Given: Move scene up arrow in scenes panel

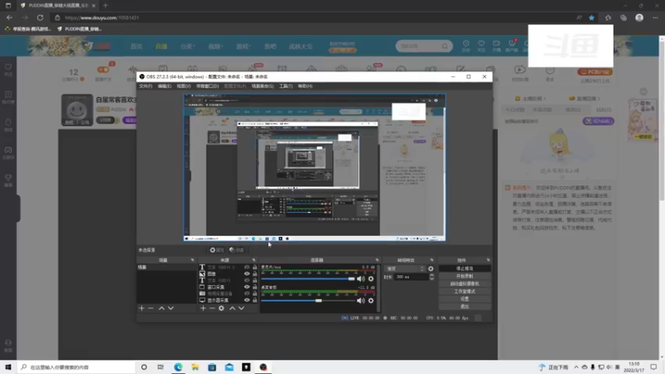Looking at the screenshot, I should tap(161, 308).
